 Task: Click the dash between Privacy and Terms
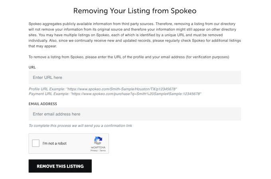pos(98,150)
